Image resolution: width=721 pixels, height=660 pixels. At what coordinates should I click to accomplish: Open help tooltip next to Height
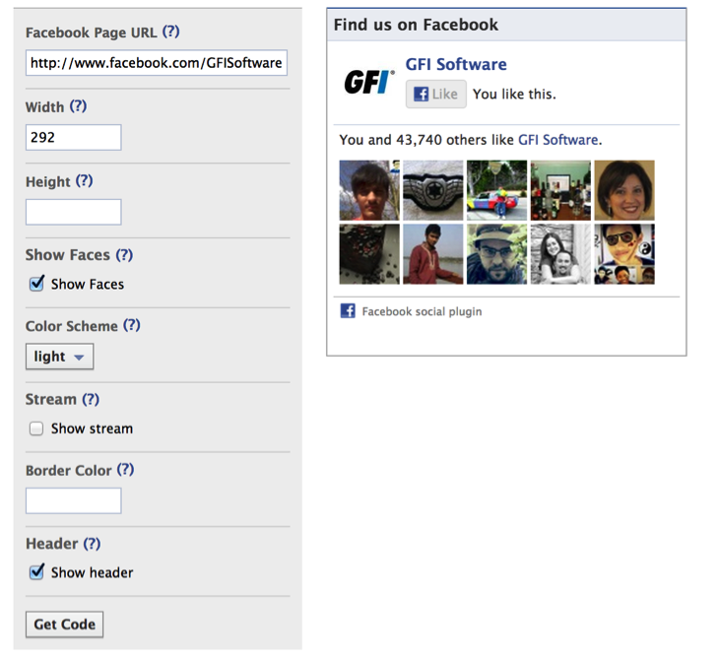pos(84,180)
